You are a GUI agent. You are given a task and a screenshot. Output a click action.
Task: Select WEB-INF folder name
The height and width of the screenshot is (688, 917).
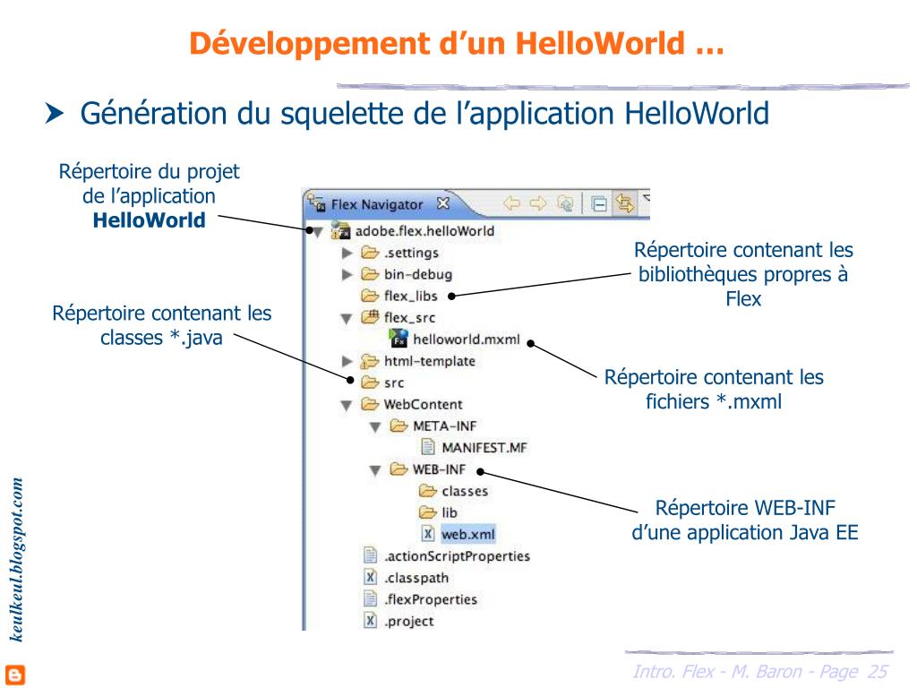tap(439, 469)
